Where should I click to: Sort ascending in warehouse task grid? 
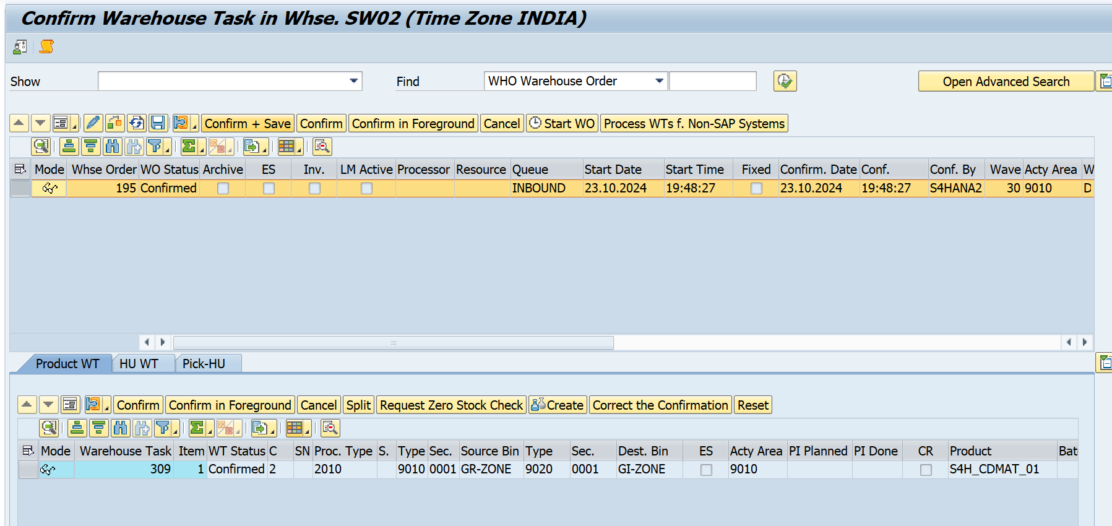(77, 428)
